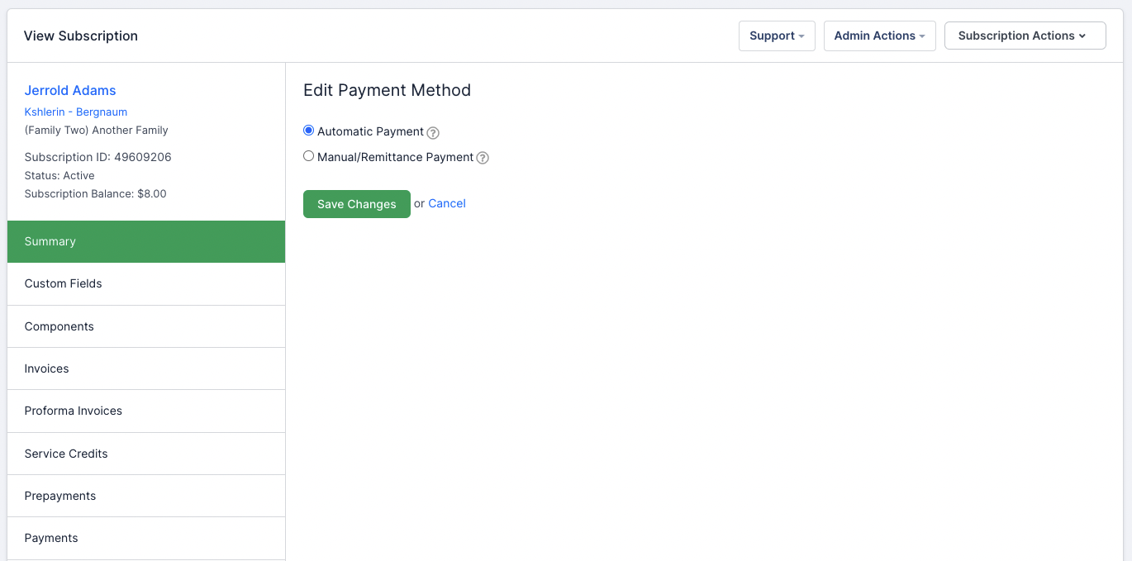Click the Cancel link
This screenshot has height=561, width=1132.
pos(447,203)
